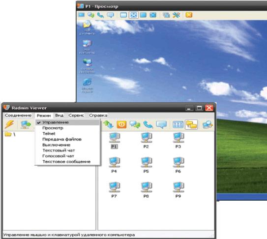Viewport: 267px width, 239px height.
Task: Open the Справка menu
Action: [98, 116]
